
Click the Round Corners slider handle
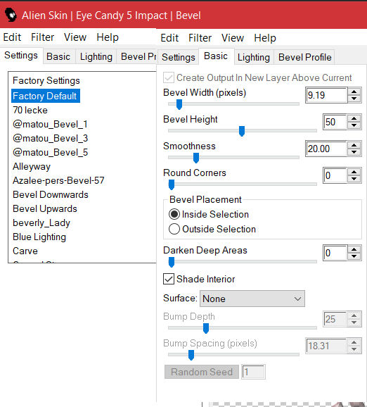[172, 184]
